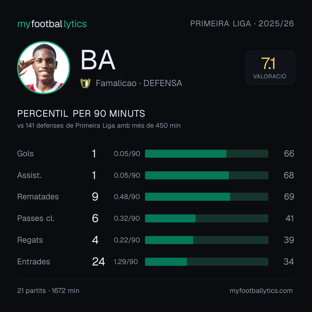Click the 21 partits · 1672 min footer
Image resolution: width=312 pixels, height=312 pixels.
pyautogui.click(x=48, y=291)
